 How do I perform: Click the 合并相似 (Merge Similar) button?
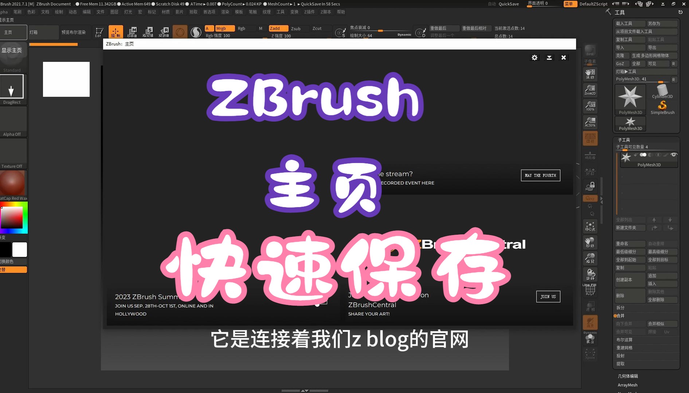662,324
